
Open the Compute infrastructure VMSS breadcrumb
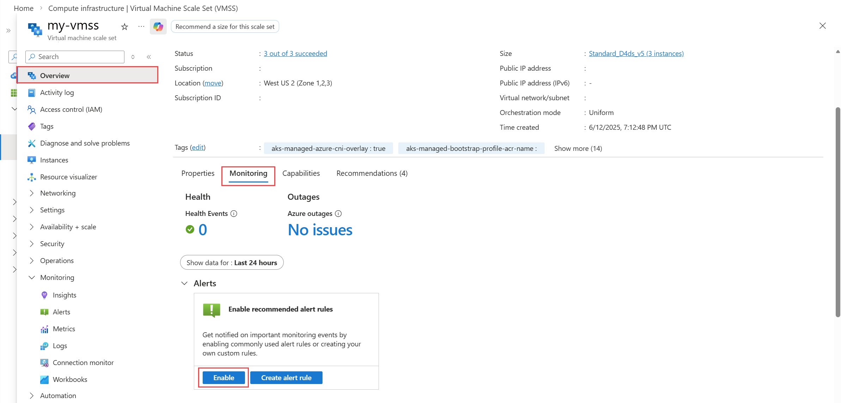click(x=143, y=8)
